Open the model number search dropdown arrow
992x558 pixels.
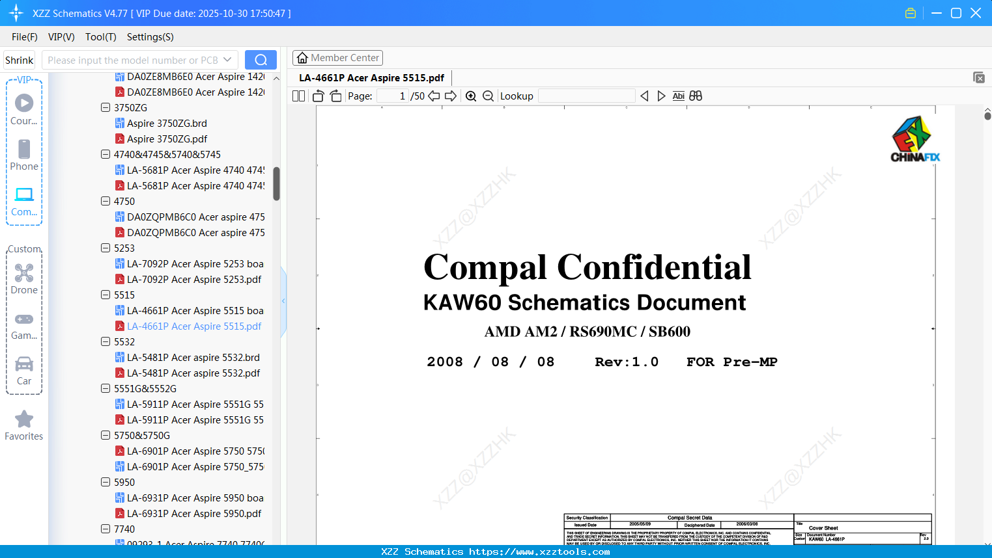227,60
